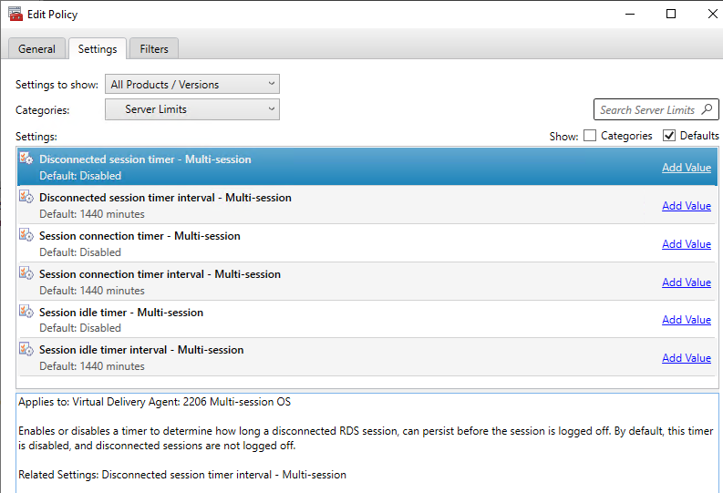Add Value for Disconnected session timer interval
Image resolution: width=723 pixels, height=493 pixels.
click(687, 206)
